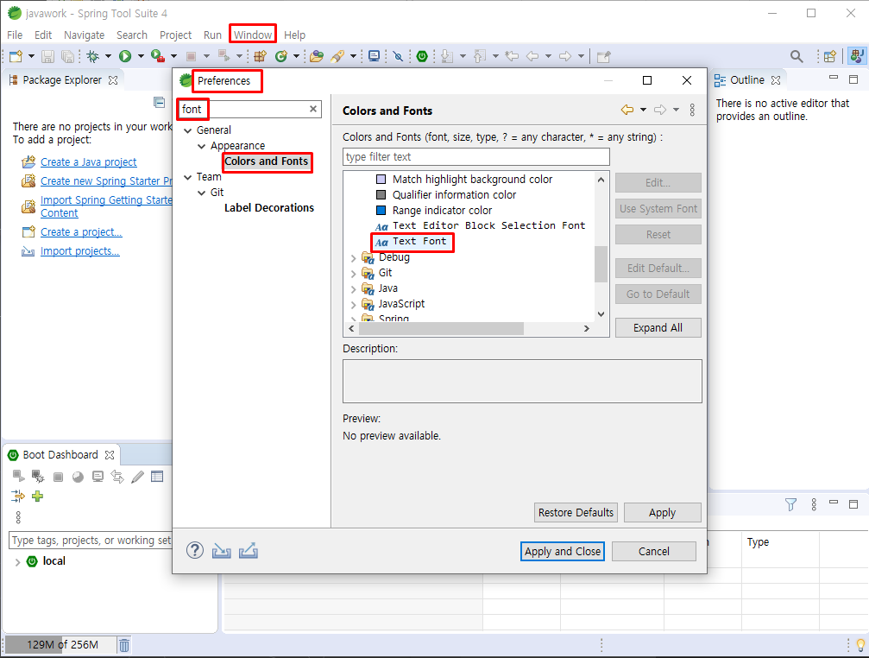Open the Navigate menu

pyautogui.click(x=85, y=35)
